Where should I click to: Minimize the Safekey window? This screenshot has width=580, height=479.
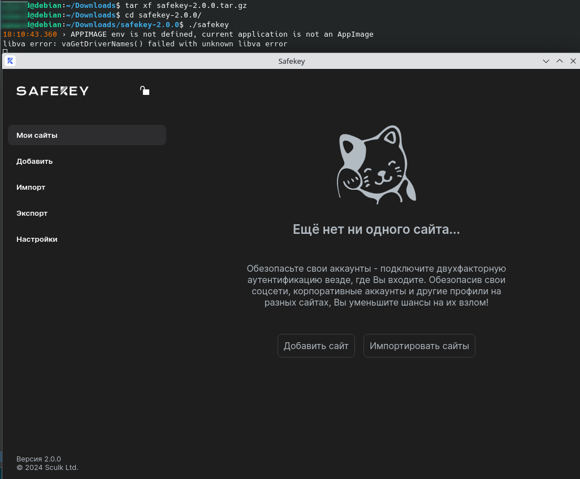546,61
